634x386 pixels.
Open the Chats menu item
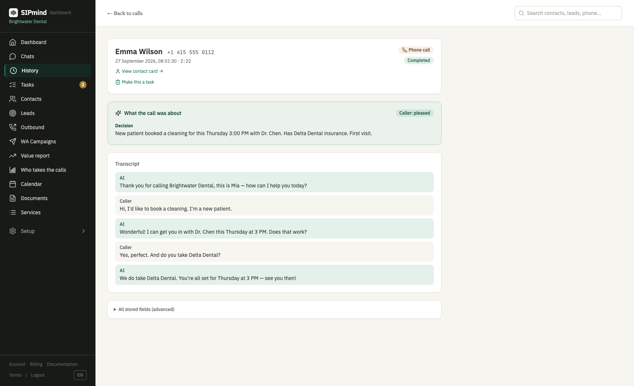tap(48, 56)
